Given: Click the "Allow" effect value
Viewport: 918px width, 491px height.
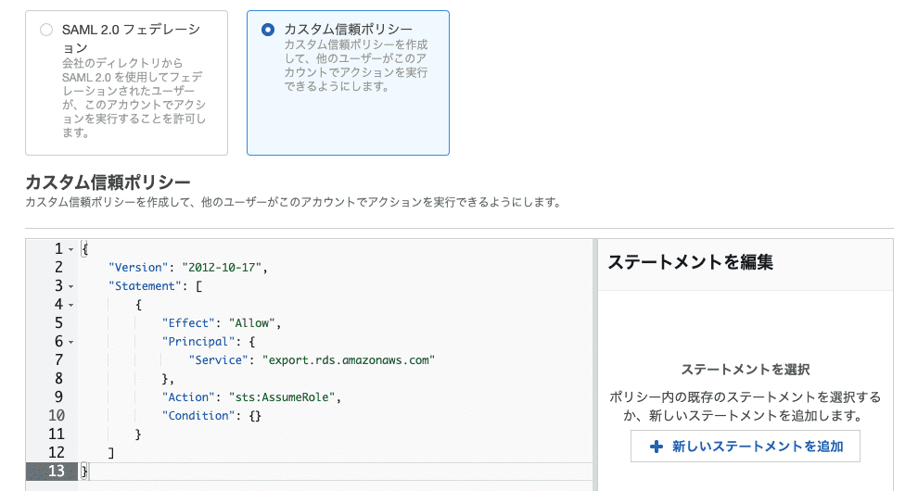Looking at the screenshot, I should 249,323.
